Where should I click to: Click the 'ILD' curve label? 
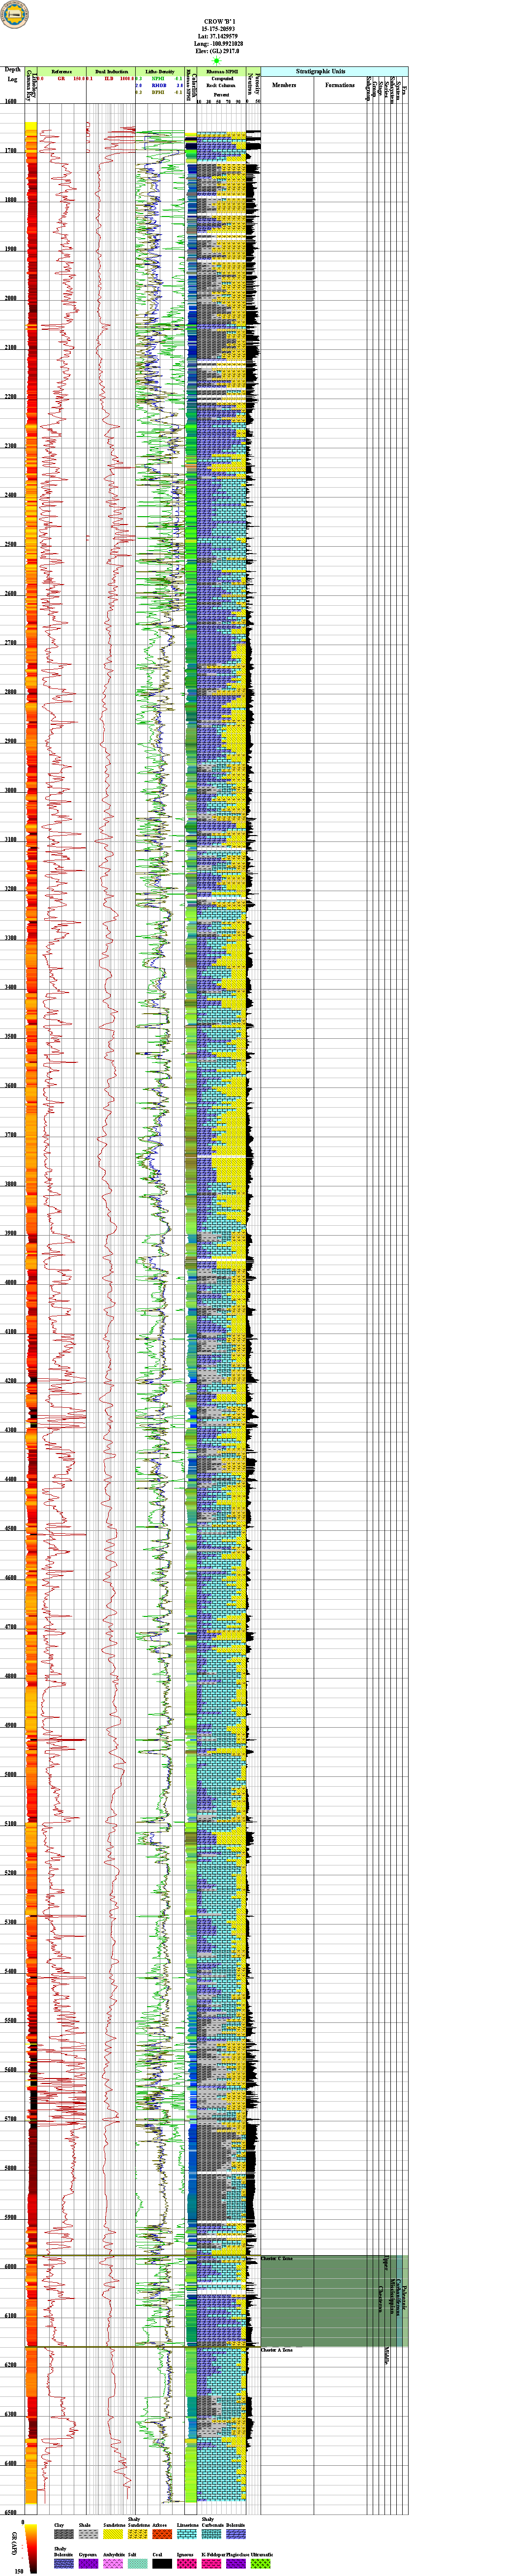[x=108, y=78]
